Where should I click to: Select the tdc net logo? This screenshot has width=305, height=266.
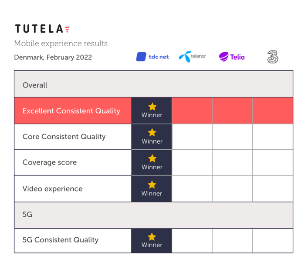point(152,57)
